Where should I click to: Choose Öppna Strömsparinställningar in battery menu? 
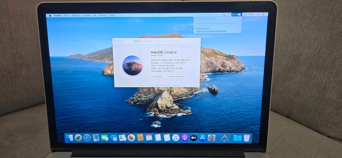point(212,31)
